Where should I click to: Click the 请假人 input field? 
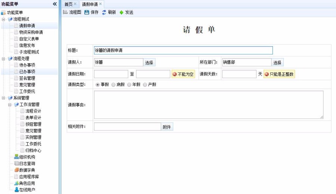coord(118,62)
